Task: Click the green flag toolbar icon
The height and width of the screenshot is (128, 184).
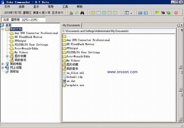Action: (x=157, y=13)
